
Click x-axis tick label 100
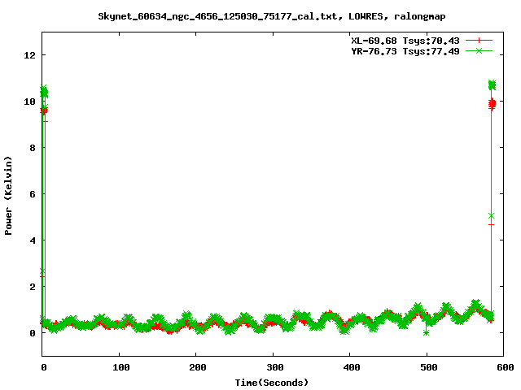tap(120, 367)
